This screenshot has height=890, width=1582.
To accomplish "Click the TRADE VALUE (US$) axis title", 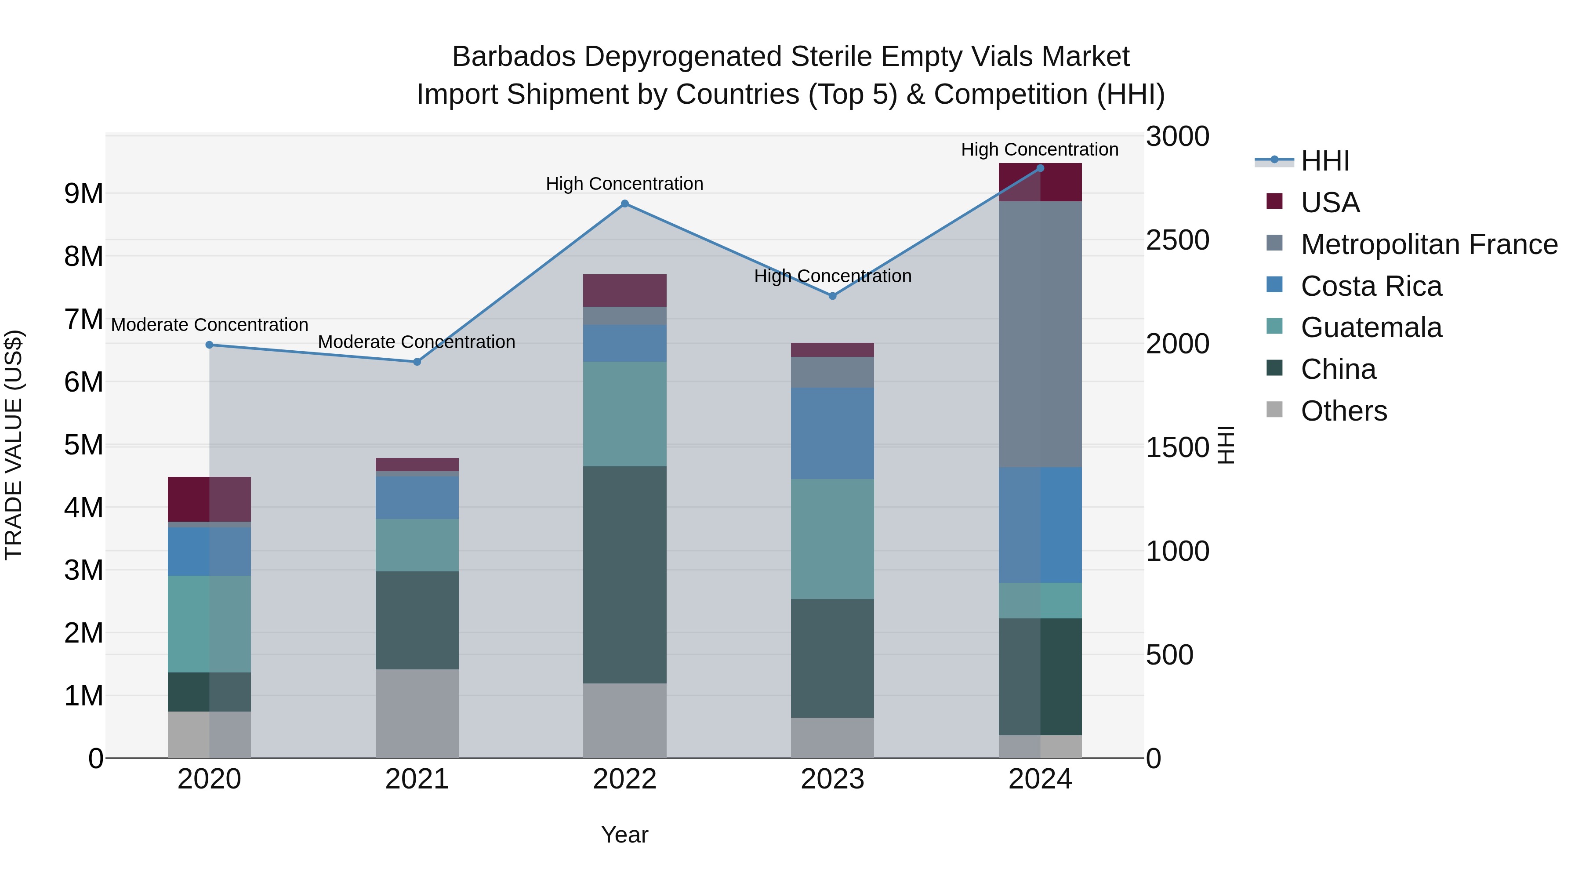I will (14, 445).
